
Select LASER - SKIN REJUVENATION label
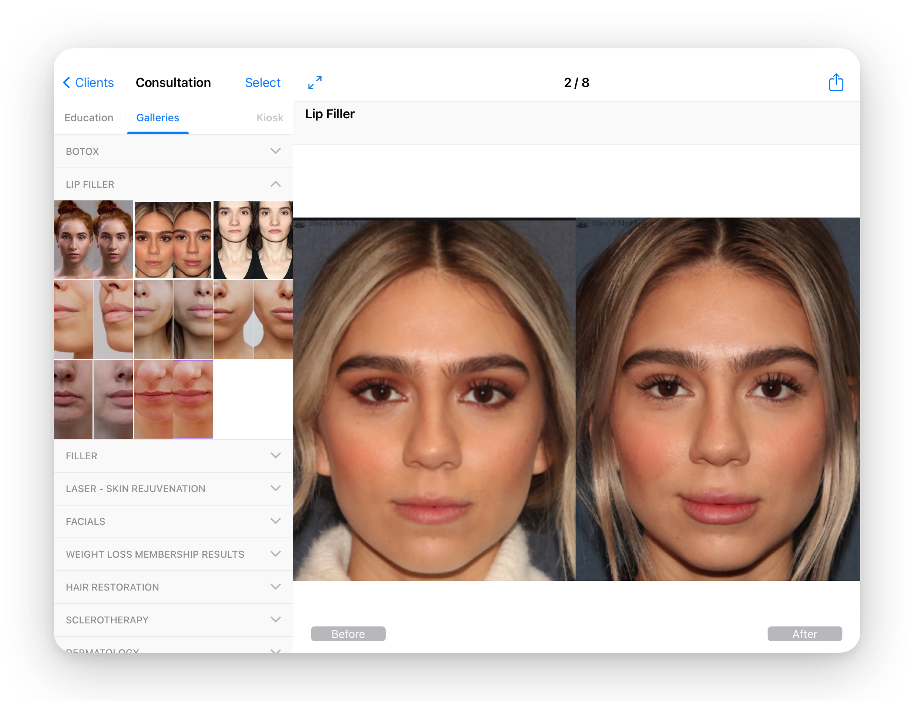(x=135, y=489)
